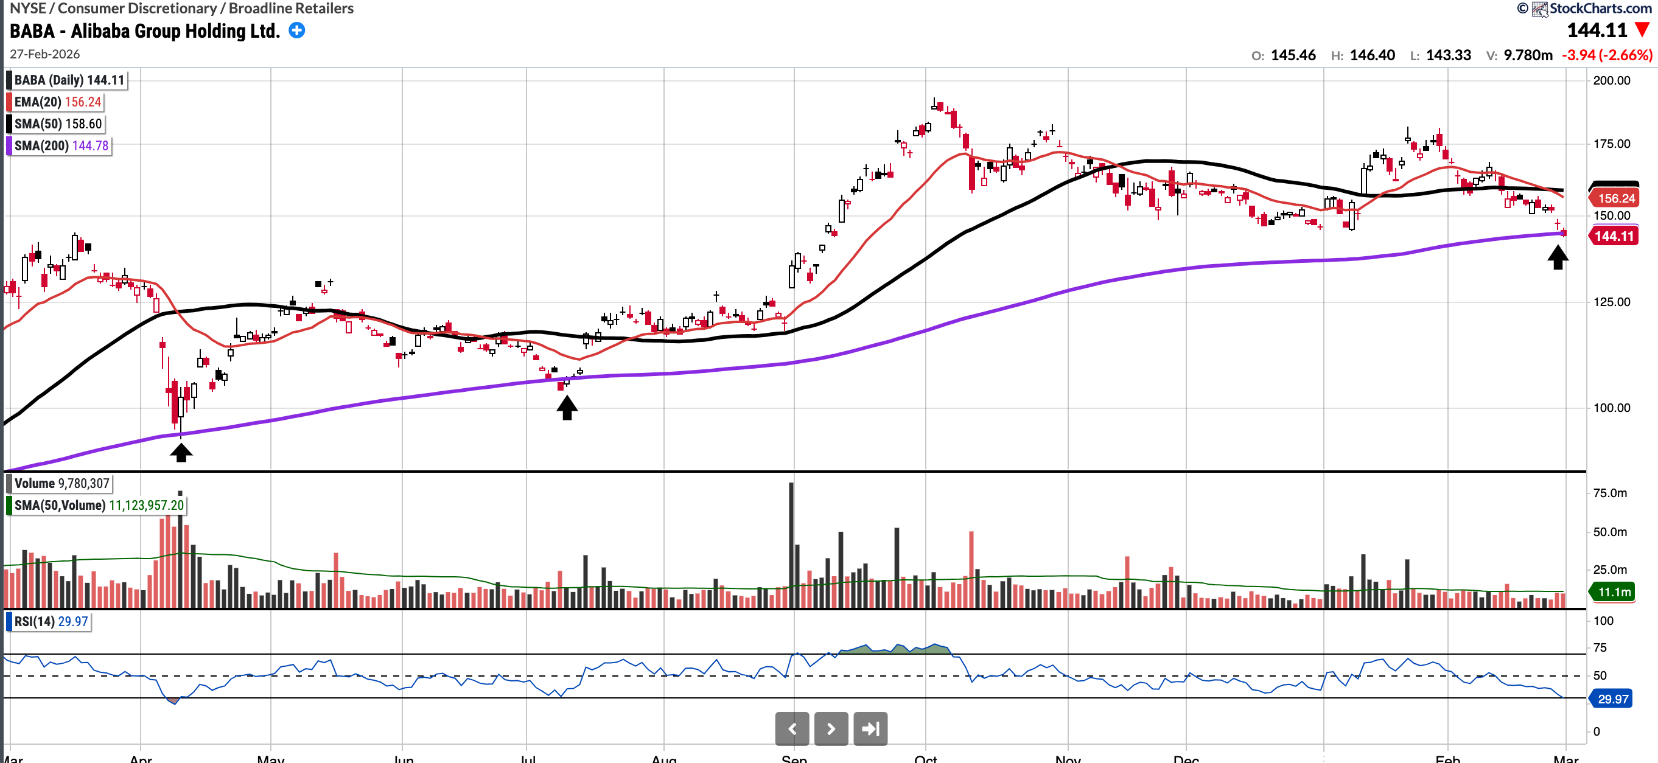Click the black arrow annotation near March edge
This screenshot has width=1658, height=763.
click(x=1558, y=257)
